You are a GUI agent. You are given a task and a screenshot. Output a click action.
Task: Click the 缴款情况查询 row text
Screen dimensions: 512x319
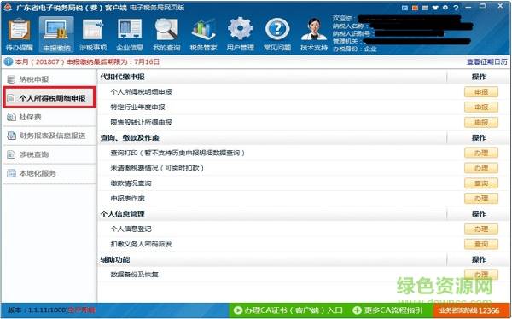[x=131, y=183]
